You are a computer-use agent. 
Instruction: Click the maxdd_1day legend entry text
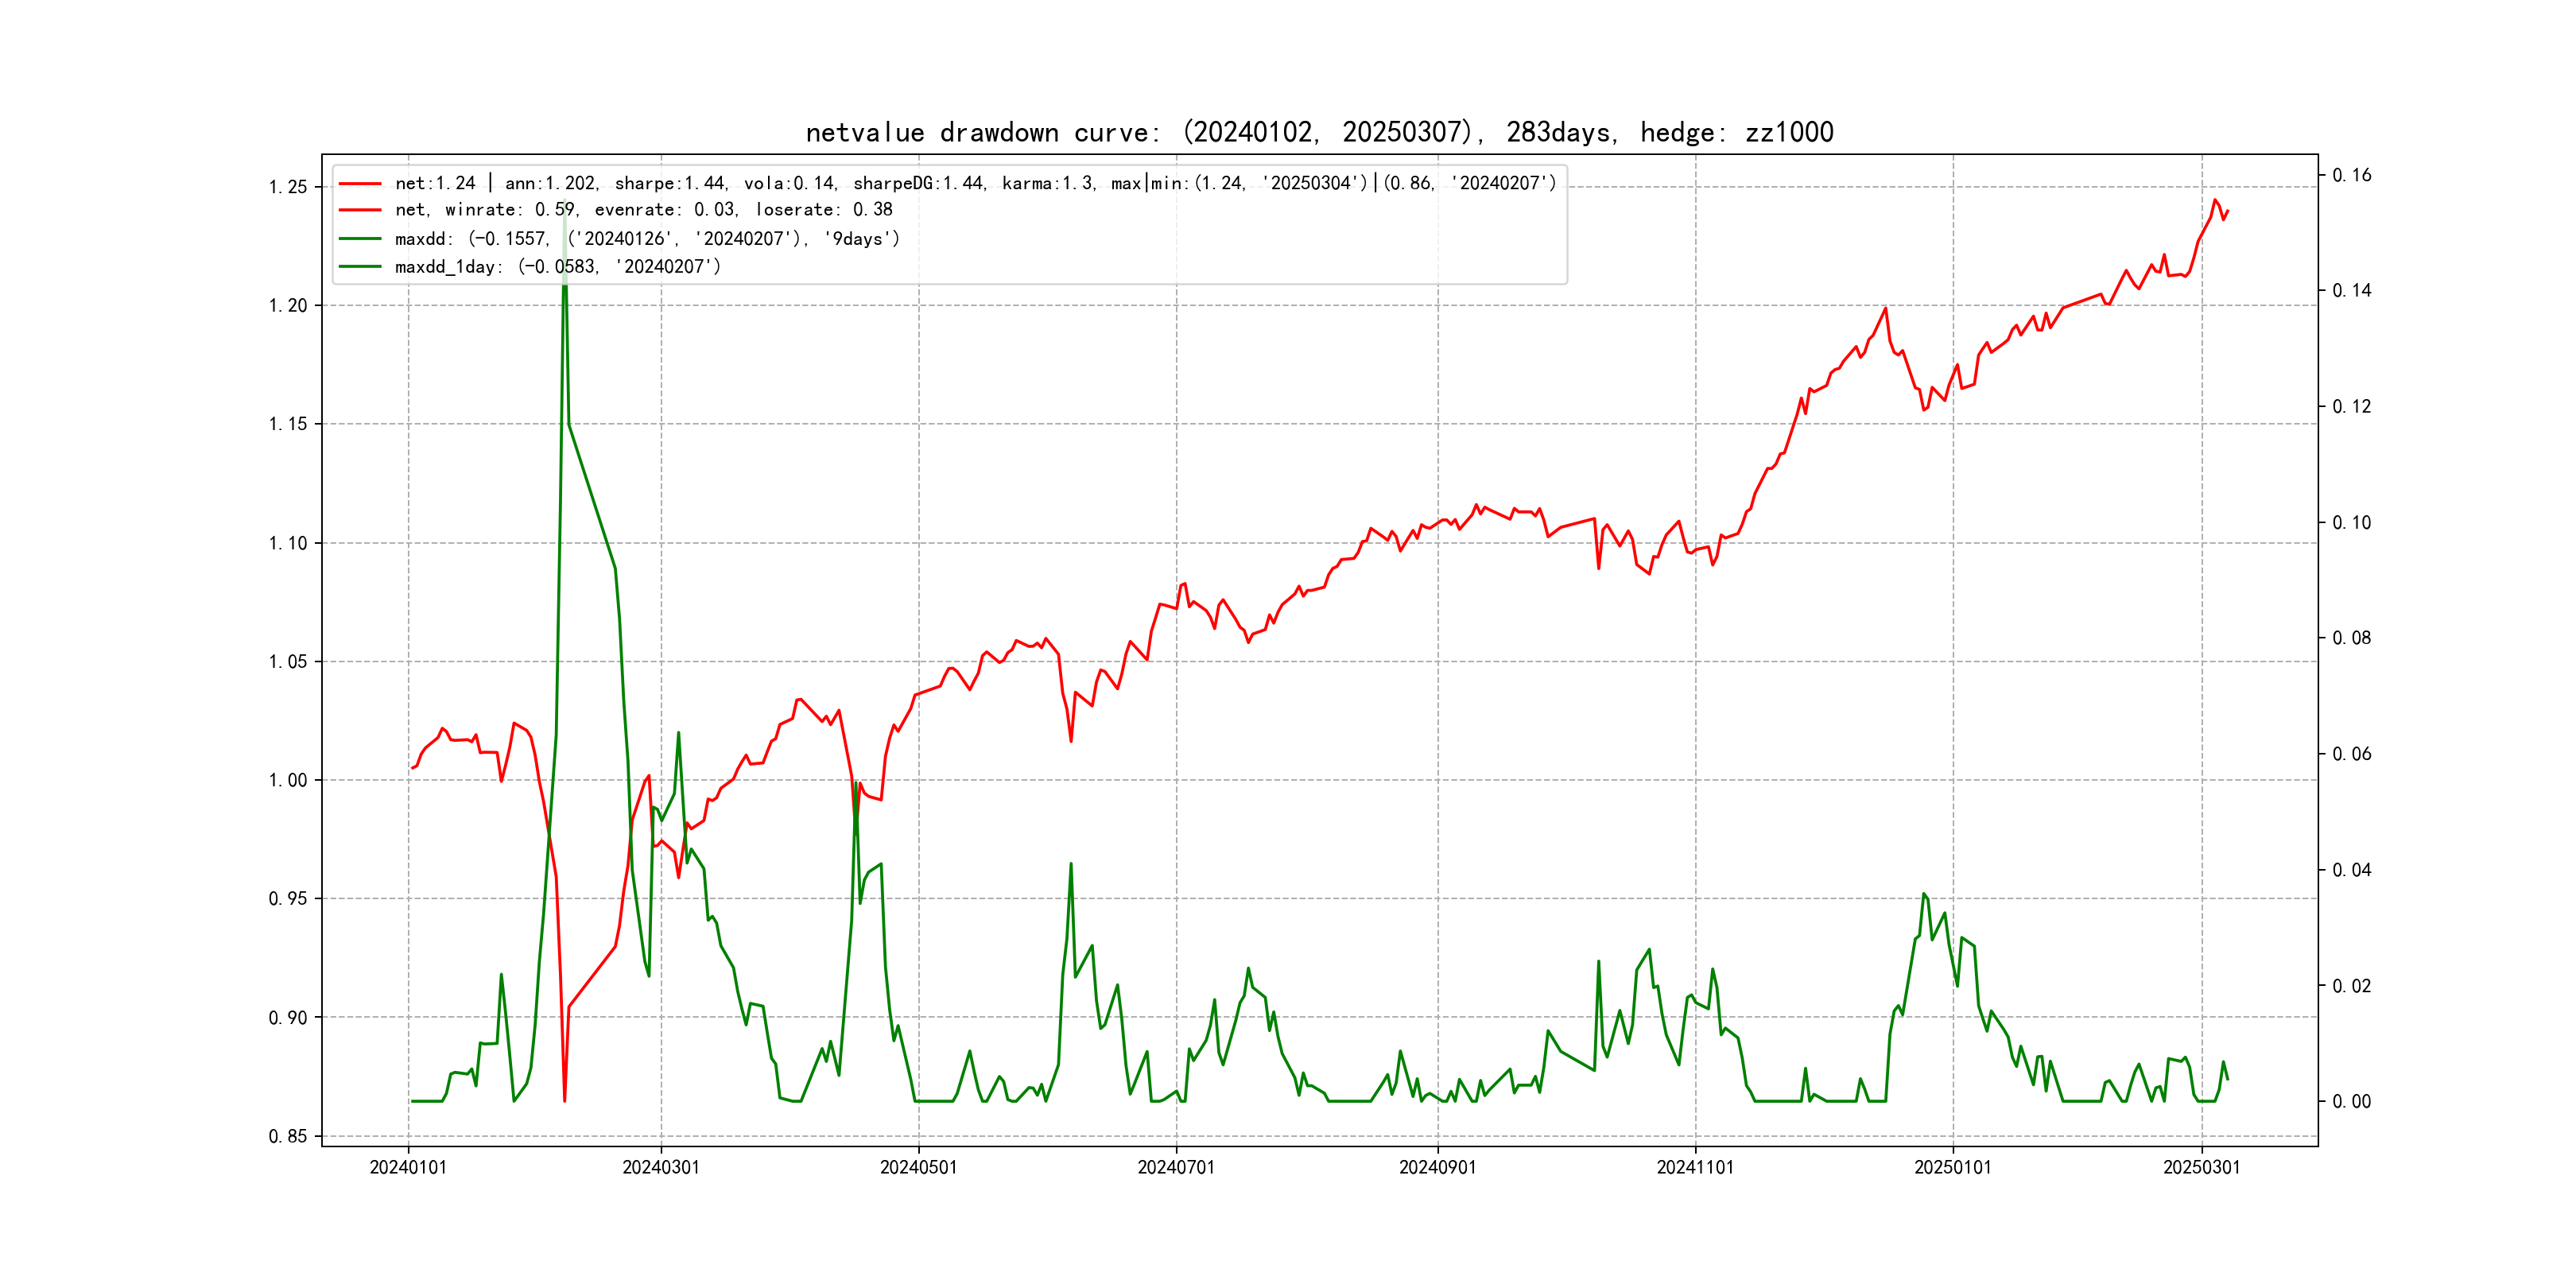(557, 267)
